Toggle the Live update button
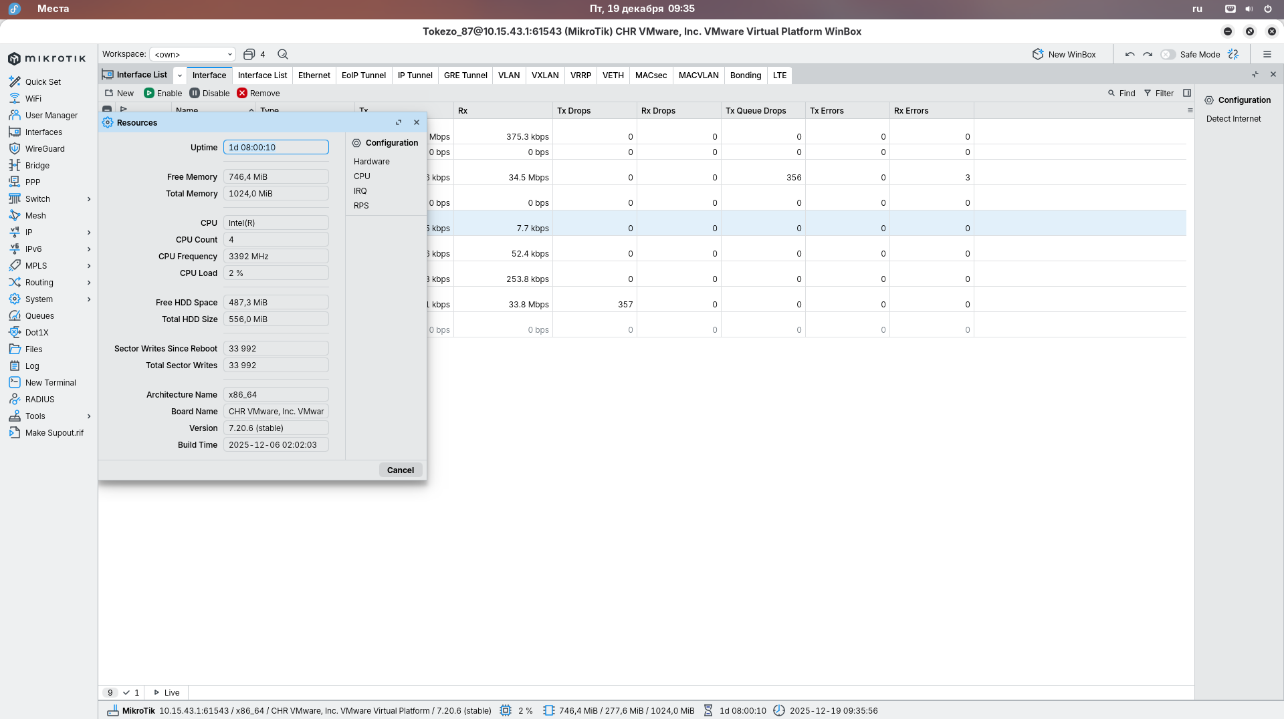The width and height of the screenshot is (1284, 719). coord(167,692)
